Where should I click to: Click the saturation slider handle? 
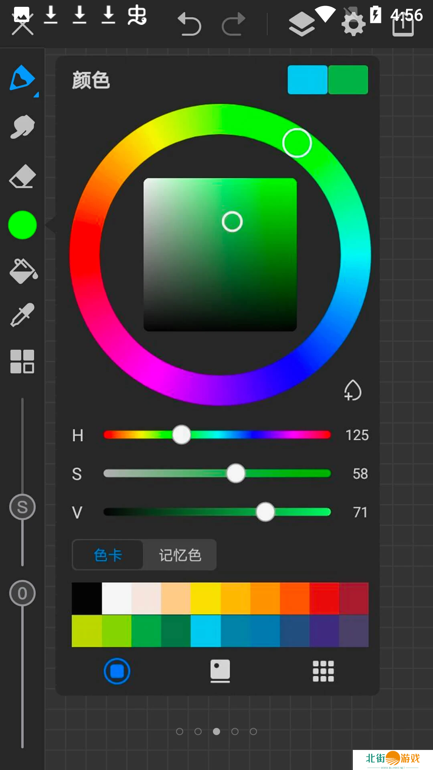[236, 473]
